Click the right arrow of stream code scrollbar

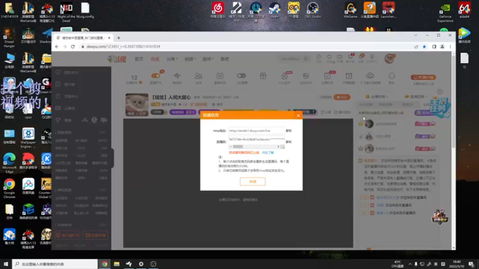(x=278, y=146)
